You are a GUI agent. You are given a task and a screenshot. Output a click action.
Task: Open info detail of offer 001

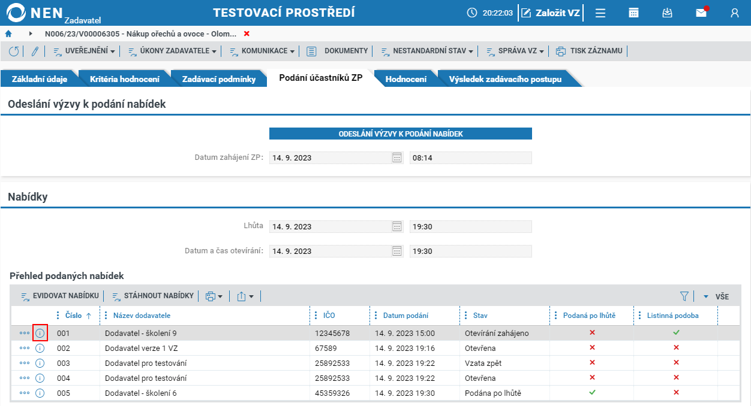pos(40,333)
